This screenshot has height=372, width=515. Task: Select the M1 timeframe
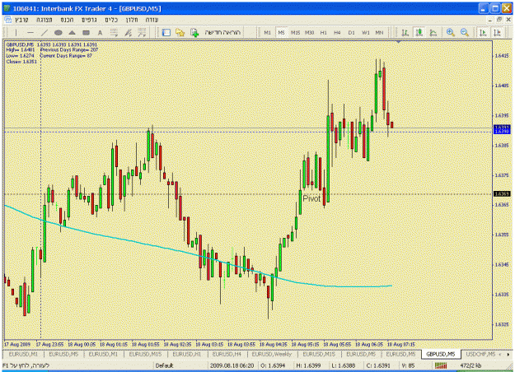(267, 32)
